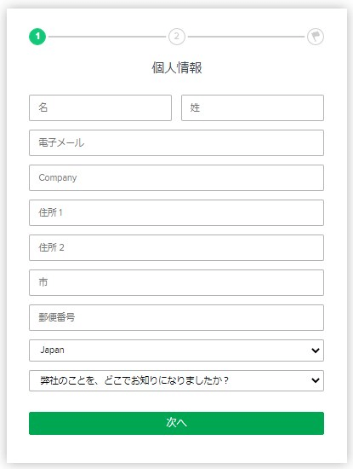This screenshot has width=353, height=469.
Task: Click into the 住所 2 field
Action: click(x=176, y=247)
